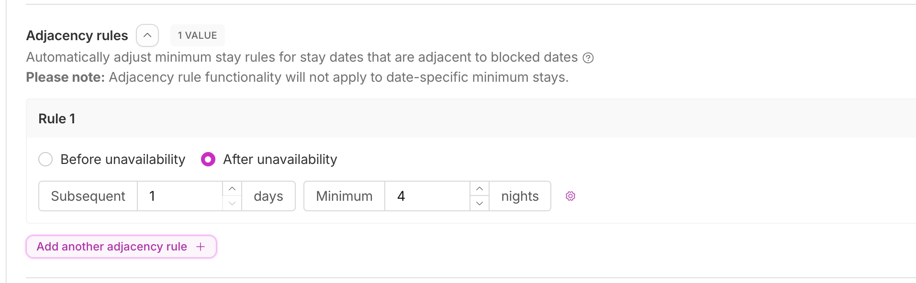Open the help tooltip question mark icon

coord(588,58)
